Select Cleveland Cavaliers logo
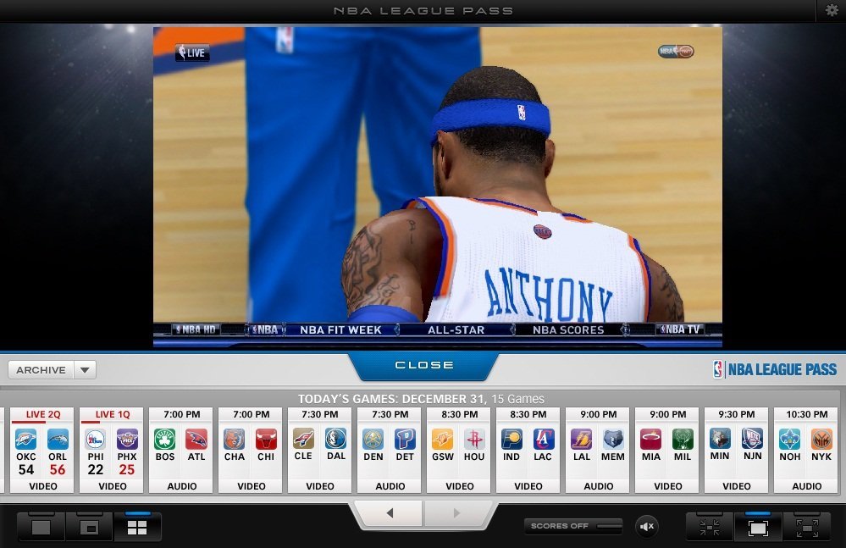Viewport: 846px width, 548px height. 303,439
